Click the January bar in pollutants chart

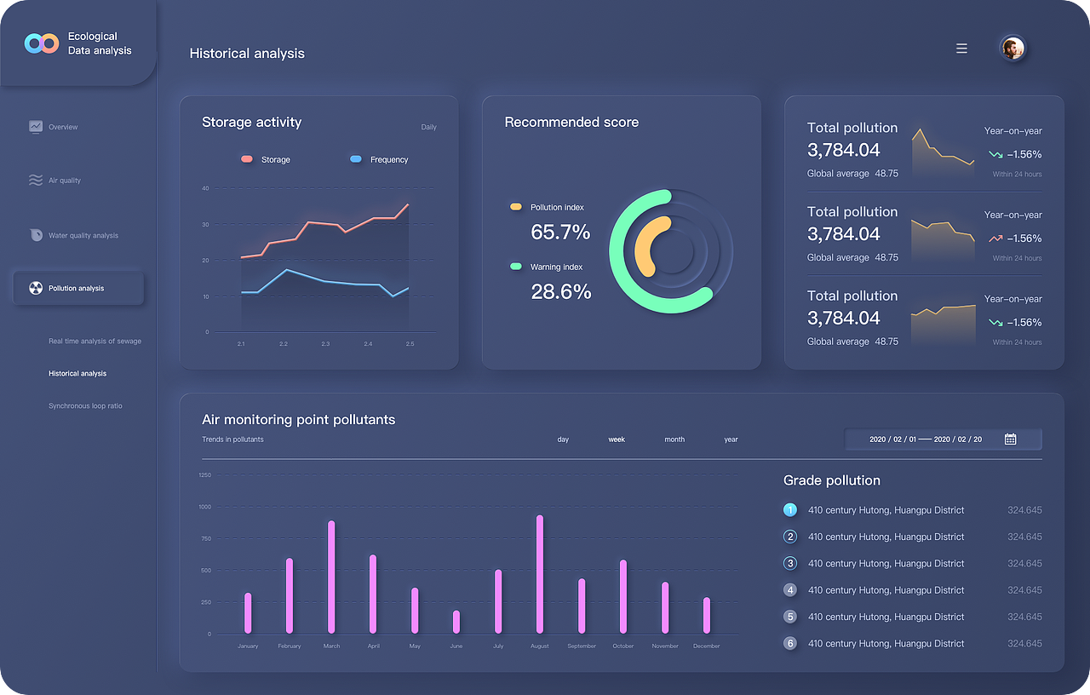[x=248, y=613]
